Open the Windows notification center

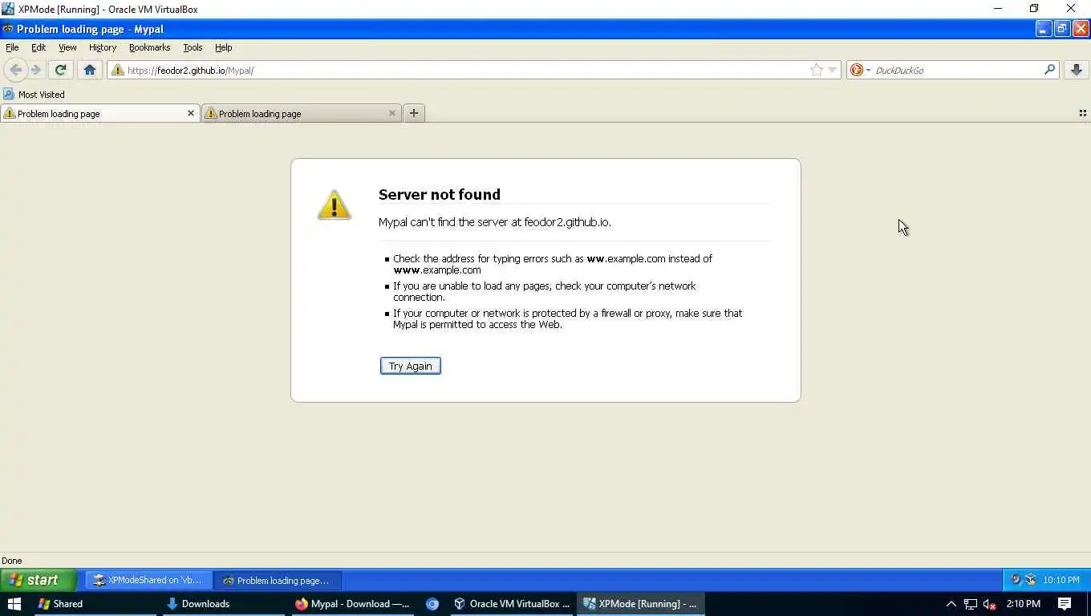tap(1065, 604)
